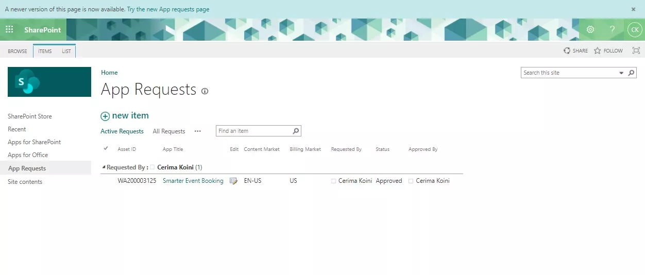Sort by the Approved By column

tap(423, 149)
